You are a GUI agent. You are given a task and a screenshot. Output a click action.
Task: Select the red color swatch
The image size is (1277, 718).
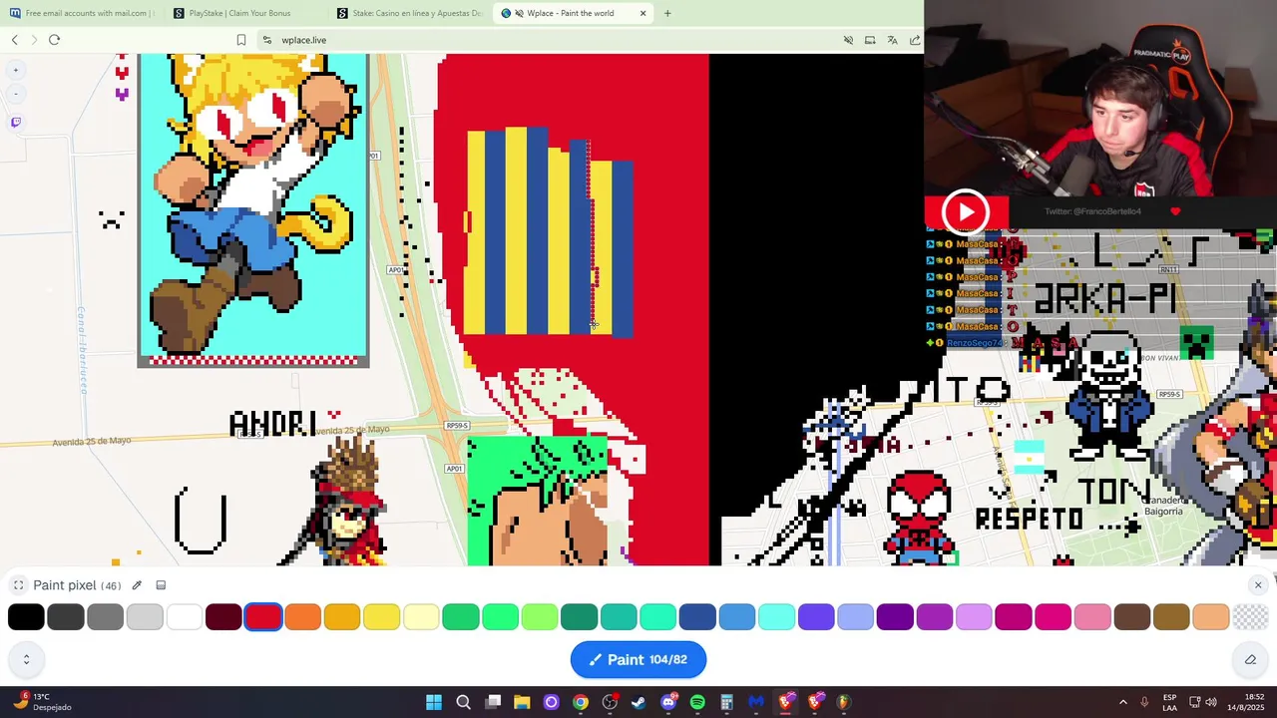[263, 617]
